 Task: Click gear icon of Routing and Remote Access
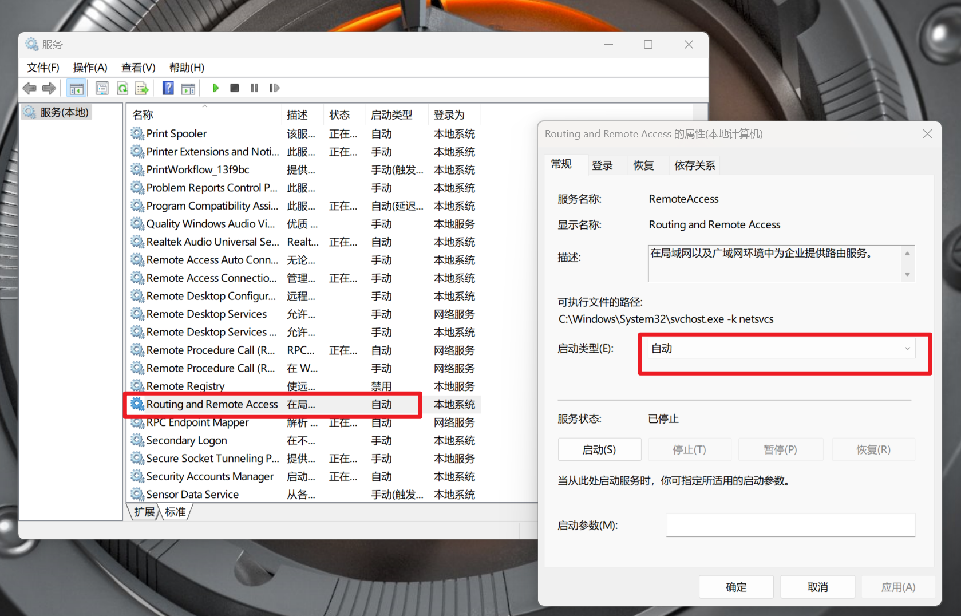coord(137,404)
